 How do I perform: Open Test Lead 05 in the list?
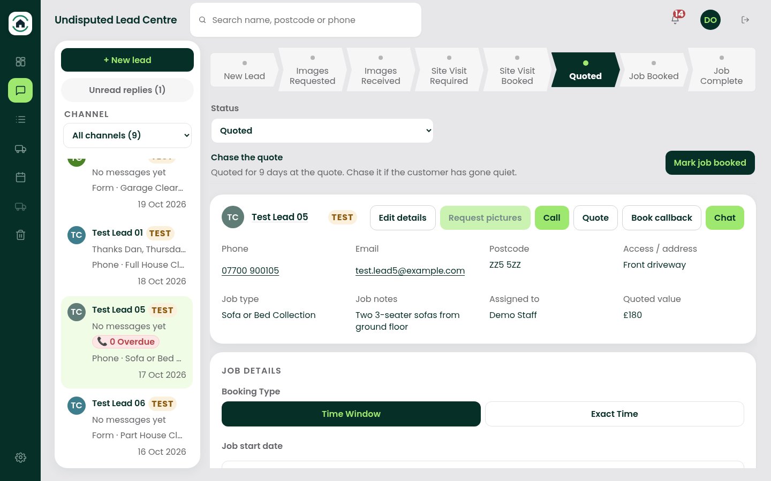127,342
